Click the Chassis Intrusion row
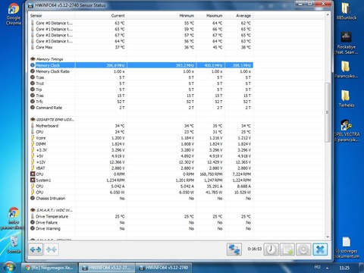Viewport: 364px width, 273px height. (x=141, y=199)
